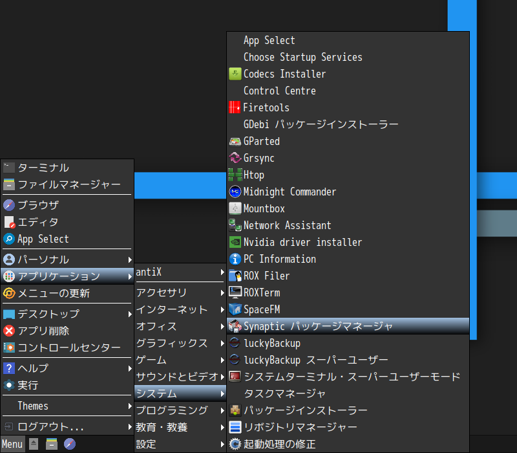Click the エディタ document icon in main menu
The width and height of the screenshot is (517, 453).
point(9,222)
